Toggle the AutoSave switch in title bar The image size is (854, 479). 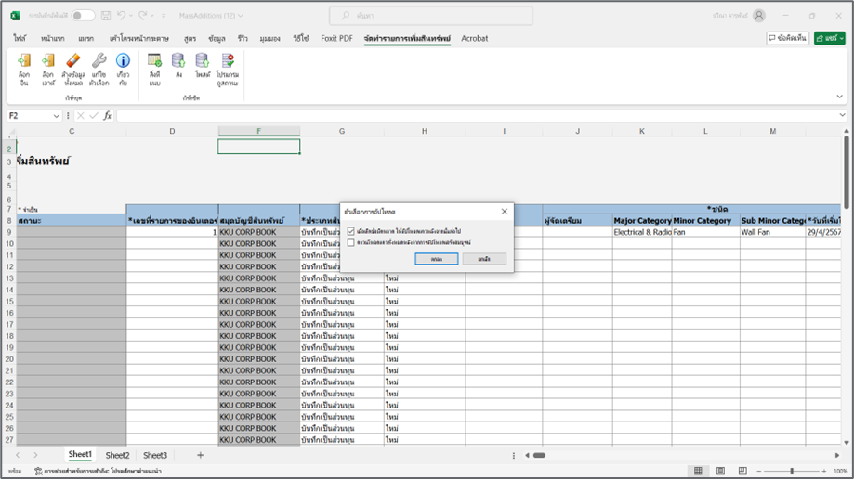coord(83,16)
